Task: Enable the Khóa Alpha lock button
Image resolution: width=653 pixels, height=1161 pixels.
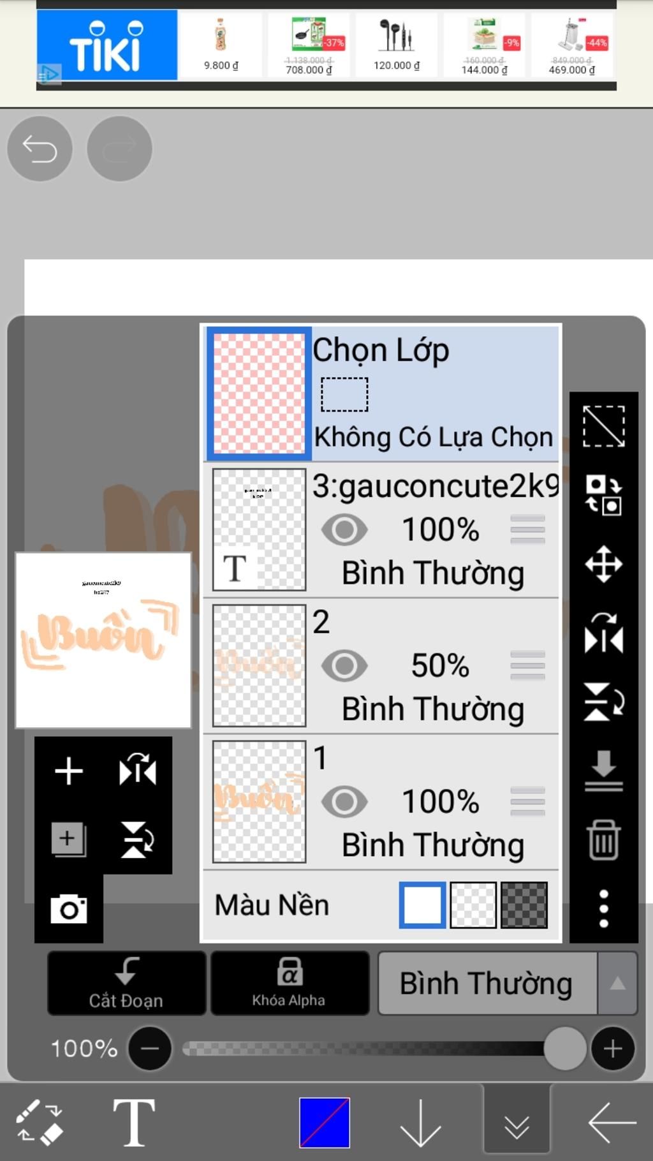Action: [x=290, y=983]
